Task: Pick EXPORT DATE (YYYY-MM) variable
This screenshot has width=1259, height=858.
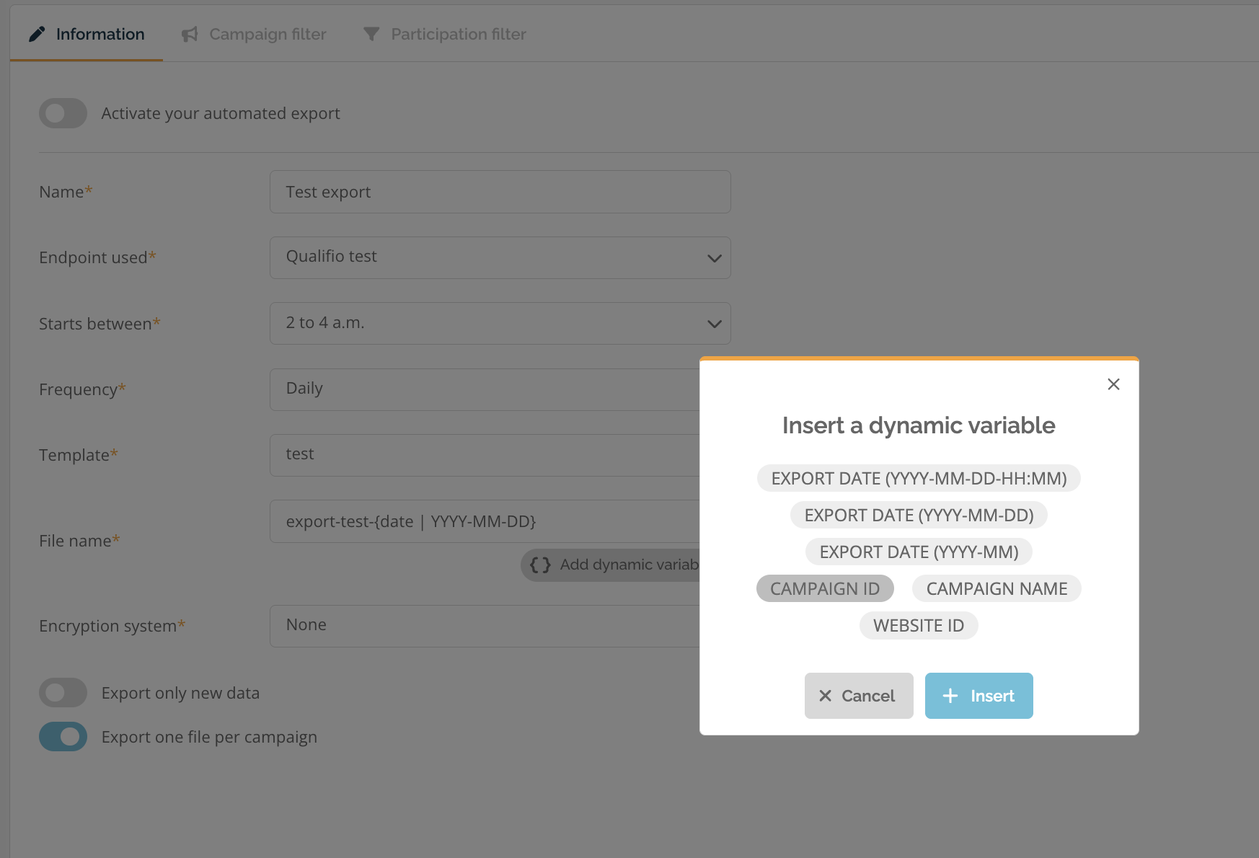Action: point(919,552)
